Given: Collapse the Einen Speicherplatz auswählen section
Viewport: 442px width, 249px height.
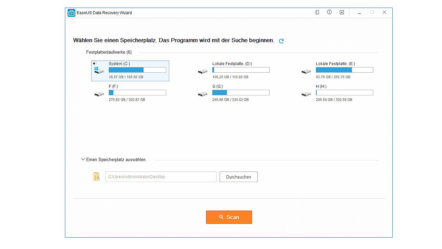Looking at the screenshot, I should [83, 159].
